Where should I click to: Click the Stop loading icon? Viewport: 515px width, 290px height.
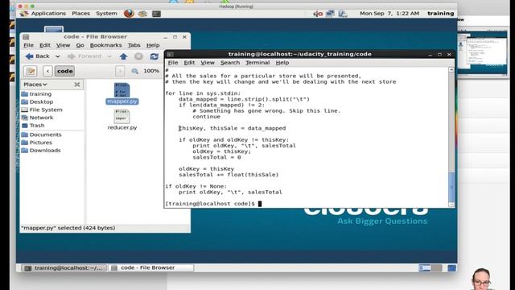[138, 56]
